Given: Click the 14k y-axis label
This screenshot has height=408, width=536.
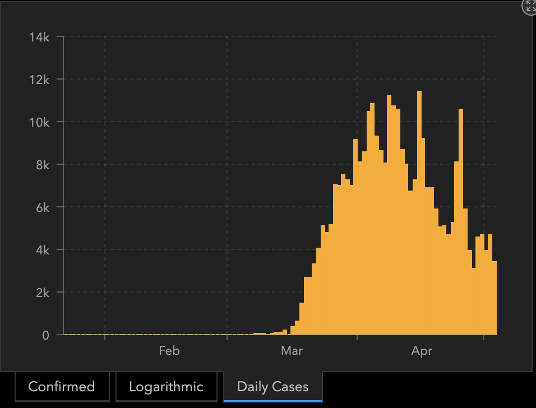Looking at the screenshot, I should (39, 37).
